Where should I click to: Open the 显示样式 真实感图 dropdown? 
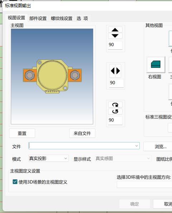pyautogui.click(x=123, y=158)
